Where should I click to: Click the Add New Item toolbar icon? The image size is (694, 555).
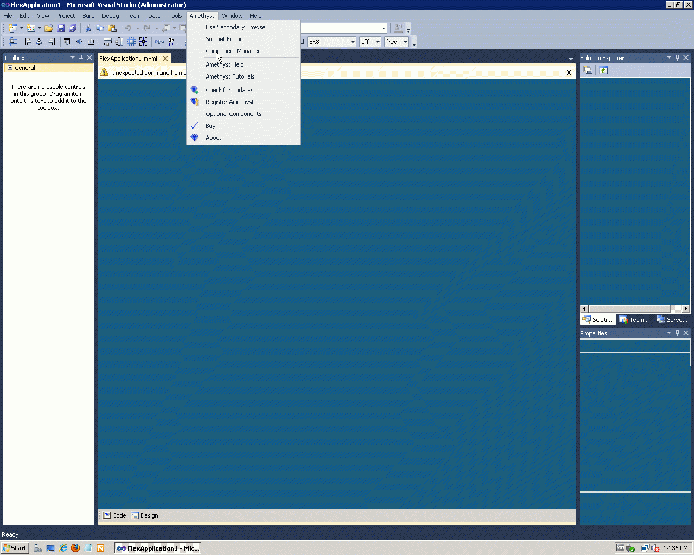pyautogui.click(x=31, y=28)
